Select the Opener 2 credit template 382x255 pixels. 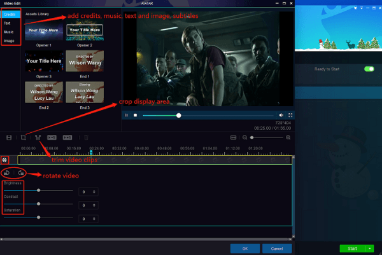tap(85, 30)
